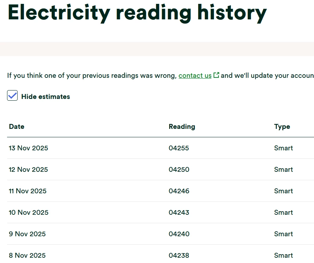Select the 10 Nov 2025 date cell

point(29,213)
